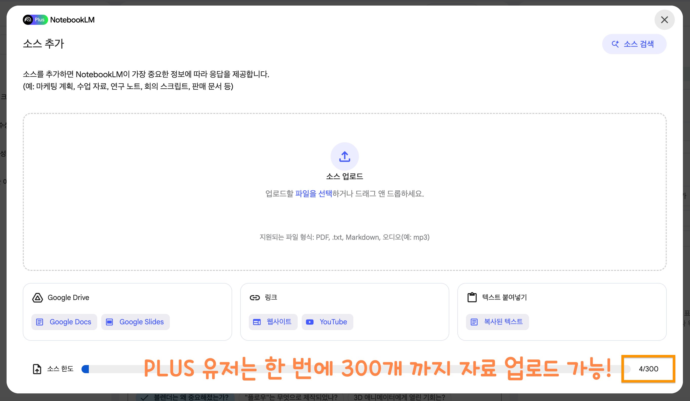Click the chain link icon
This screenshot has width=690, height=401.
pyautogui.click(x=254, y=297)
